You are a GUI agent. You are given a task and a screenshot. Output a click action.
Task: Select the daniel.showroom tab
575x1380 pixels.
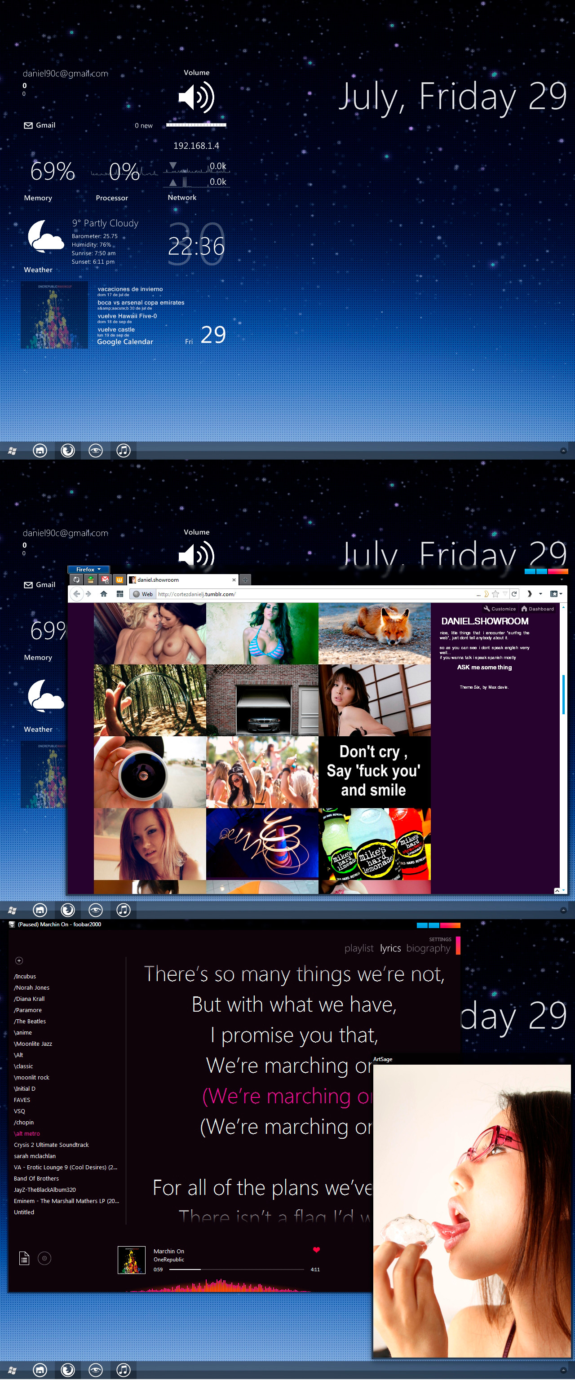[181, 579]
